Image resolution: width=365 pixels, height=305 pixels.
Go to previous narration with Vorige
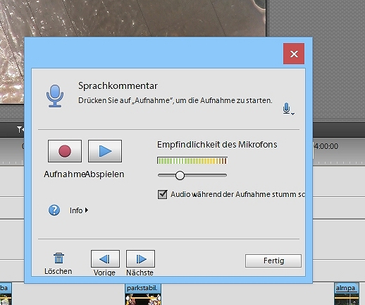(x=105, y=258)
